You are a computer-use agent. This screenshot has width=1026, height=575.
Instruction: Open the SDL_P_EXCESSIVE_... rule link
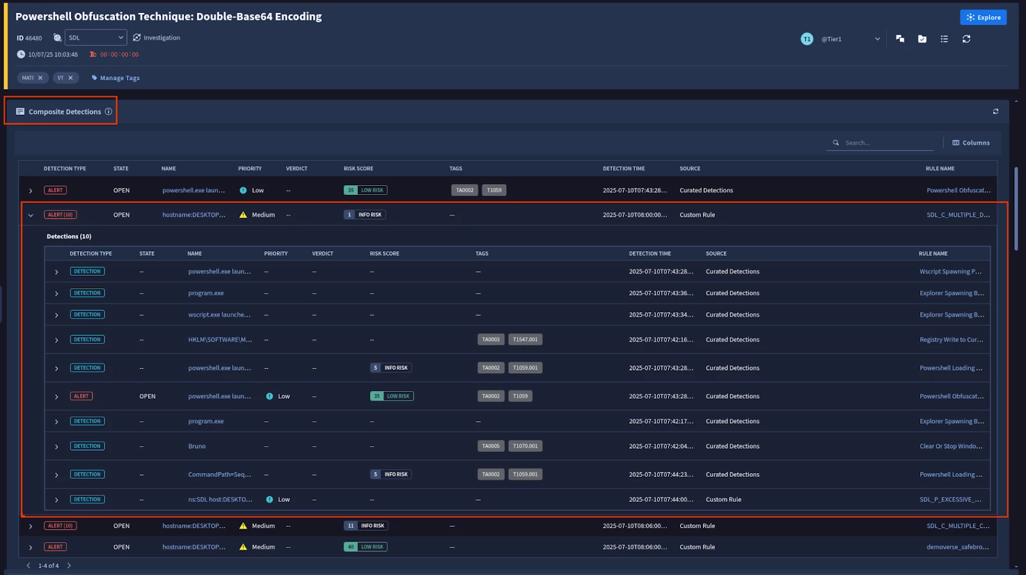coord(950,499)
